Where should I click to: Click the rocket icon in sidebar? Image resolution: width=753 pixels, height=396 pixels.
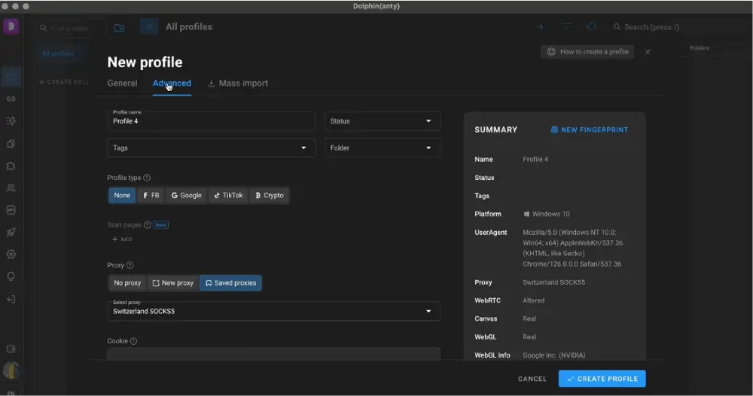click(11, 233)
